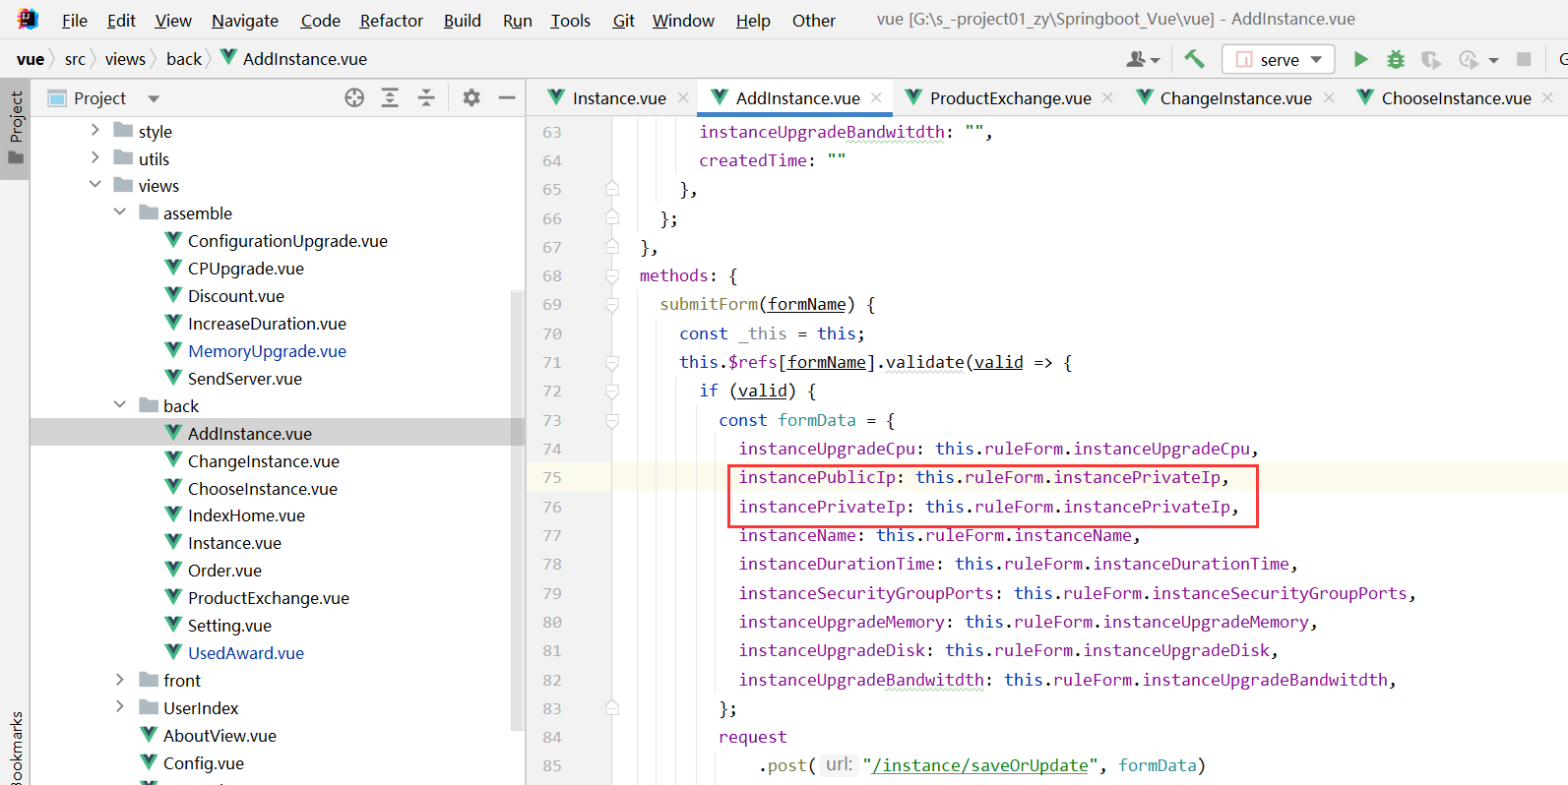
Task: Close the AddInstance.vue editor tab
Action: [876, 97]
